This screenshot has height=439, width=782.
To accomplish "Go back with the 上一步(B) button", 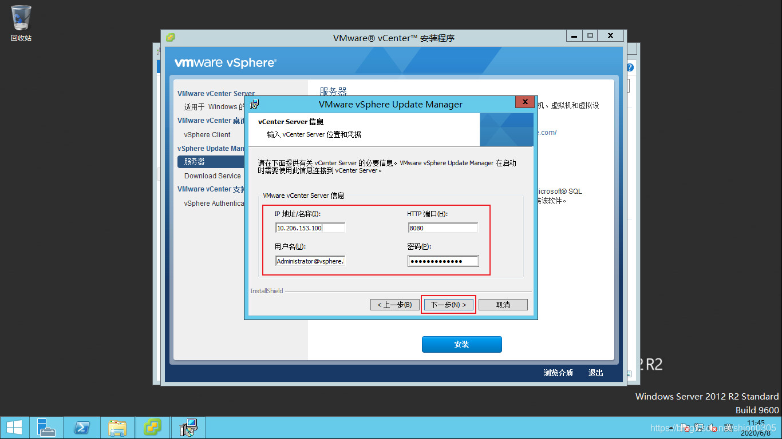I will coord(394,305).
